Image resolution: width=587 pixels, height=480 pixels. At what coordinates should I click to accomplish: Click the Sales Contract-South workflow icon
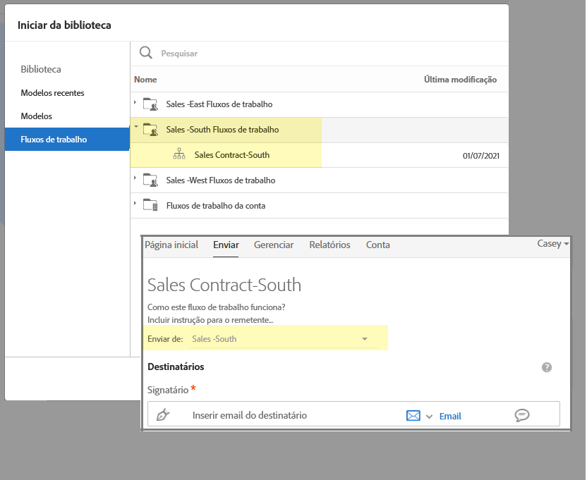pyautogui.click(x=179, y=155)
